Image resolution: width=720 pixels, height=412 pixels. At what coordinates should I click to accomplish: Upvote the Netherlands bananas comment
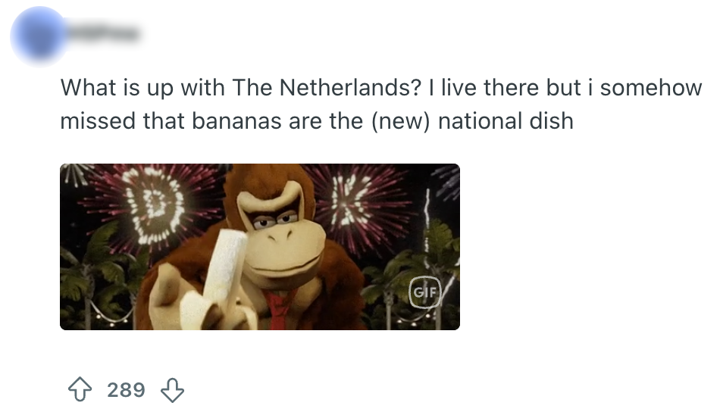[x=80, y=390]
